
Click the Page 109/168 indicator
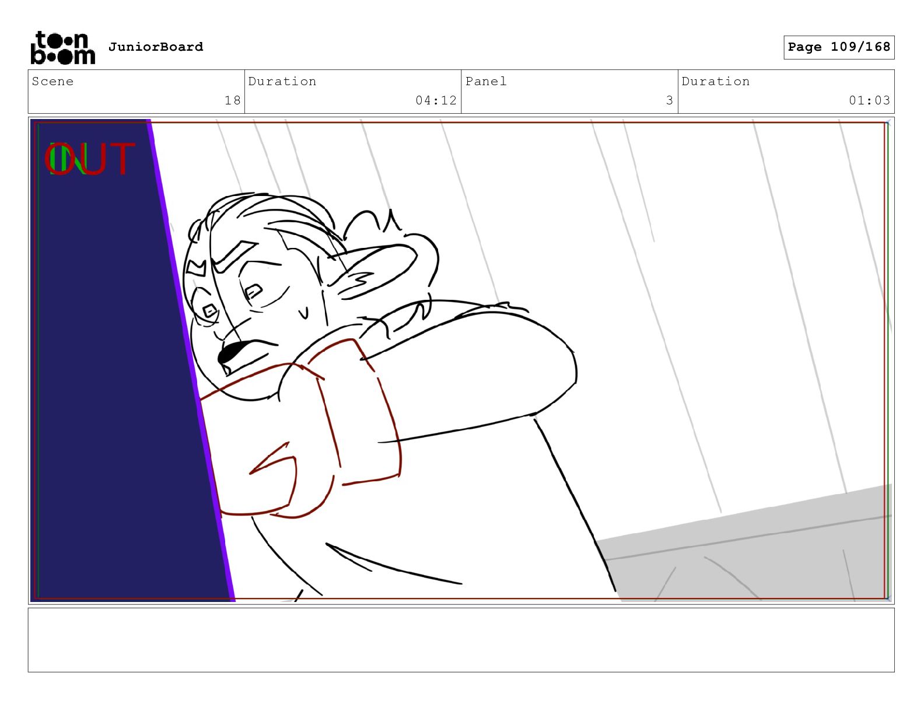(x=839, y=47)
